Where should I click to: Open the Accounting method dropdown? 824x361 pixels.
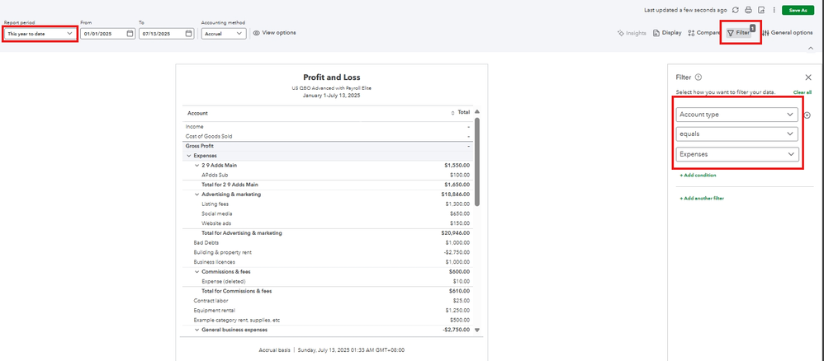(x=223, y=34)
